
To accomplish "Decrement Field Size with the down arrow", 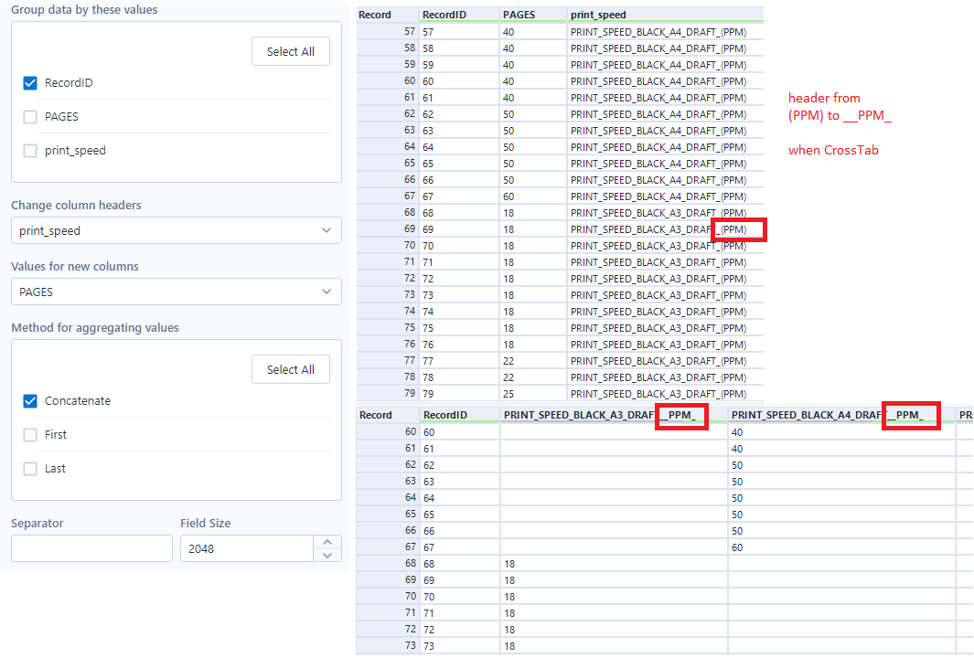I will click(327, 554).
